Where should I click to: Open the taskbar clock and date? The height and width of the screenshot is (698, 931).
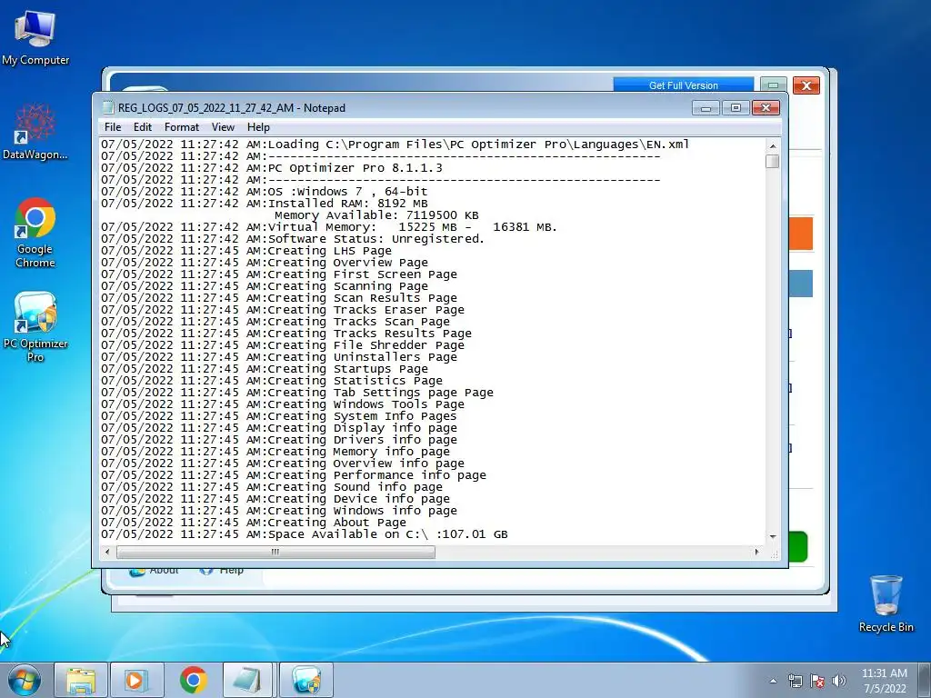click(885, 681)
